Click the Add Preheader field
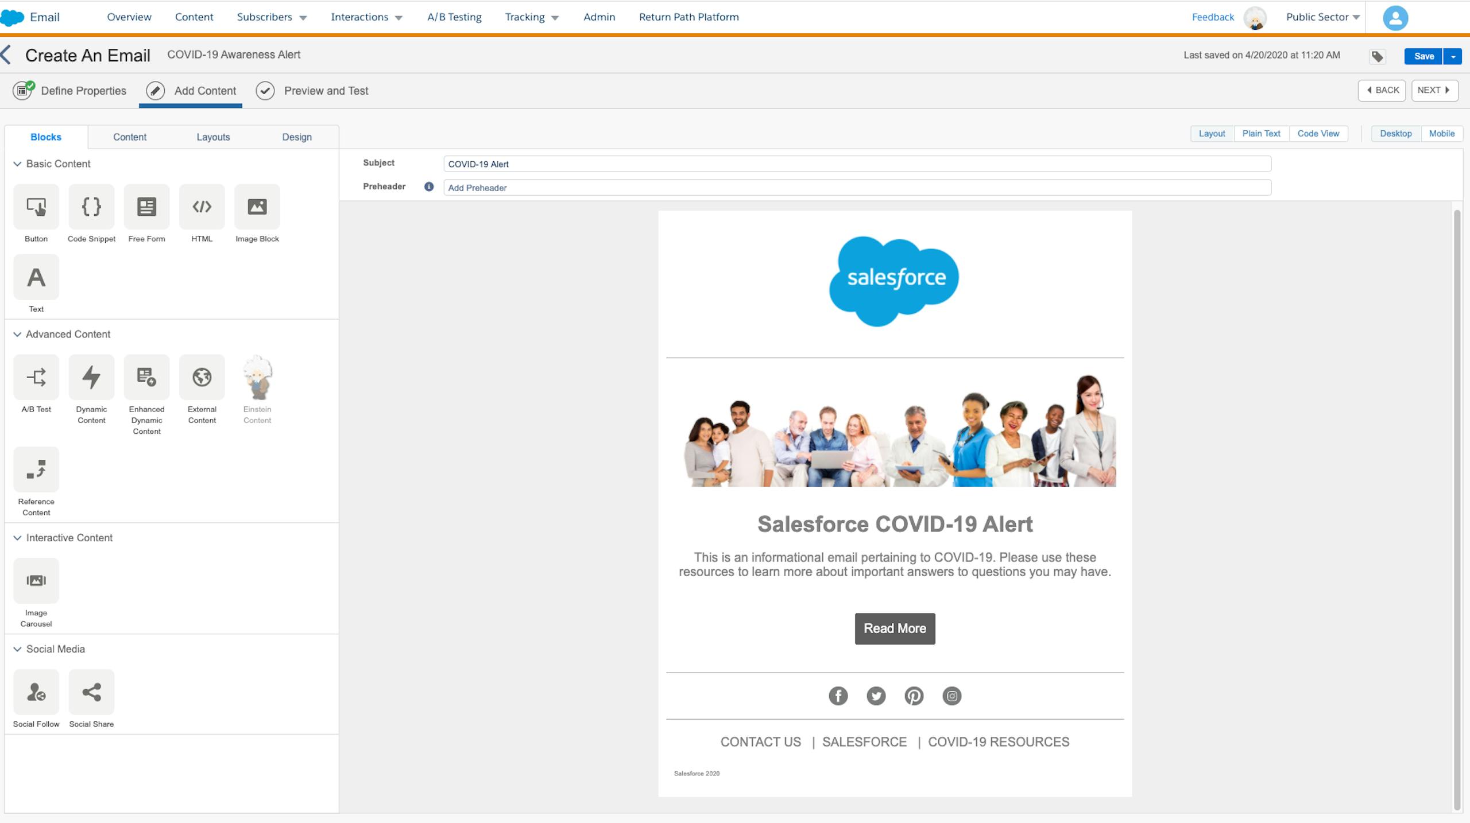 pyautogui.click(x=857, y=188)
